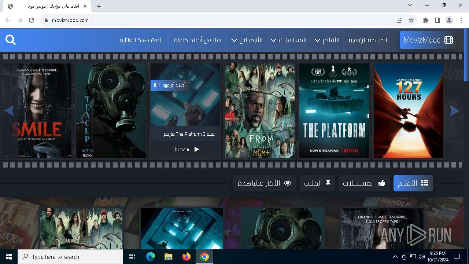Open the Netflix film poster in grid
Image resolution: width=469 pixels, height=264 pixels.
[182, 229]
